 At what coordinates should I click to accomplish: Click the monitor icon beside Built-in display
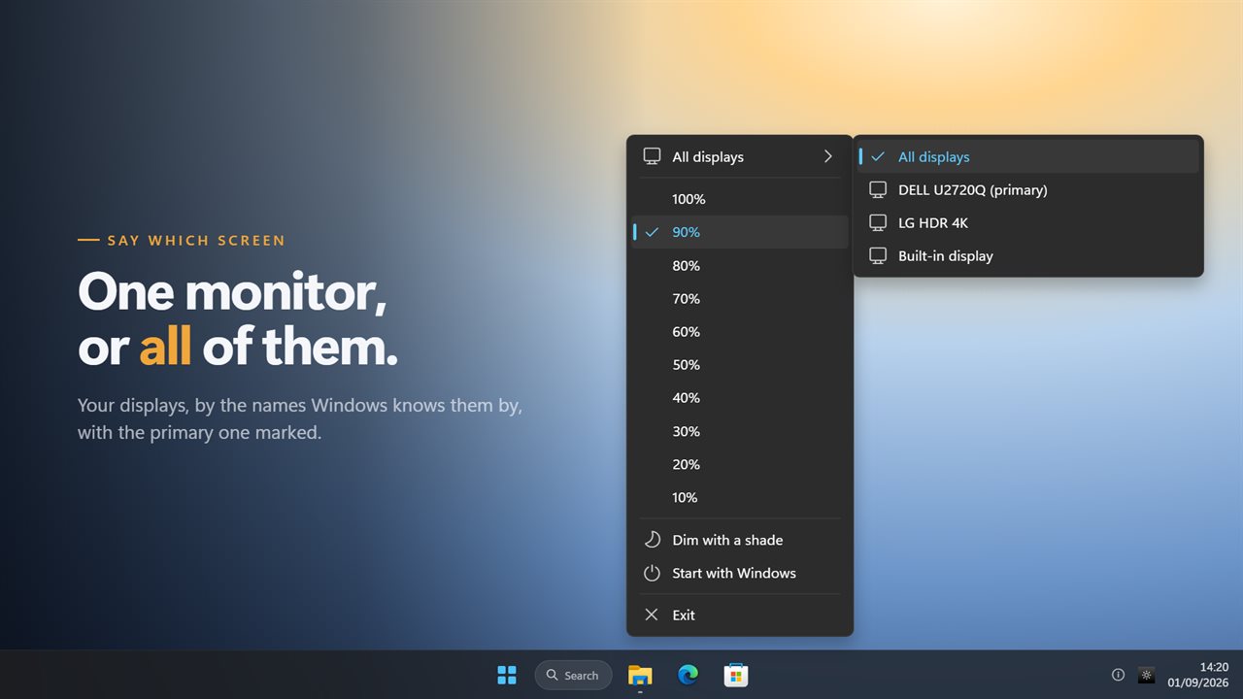(x=878, y=255)
